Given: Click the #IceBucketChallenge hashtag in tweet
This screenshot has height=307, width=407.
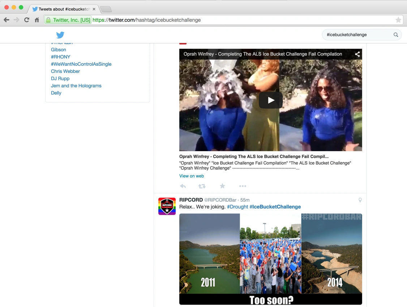Looking at the screenshot, I should 275,207.
